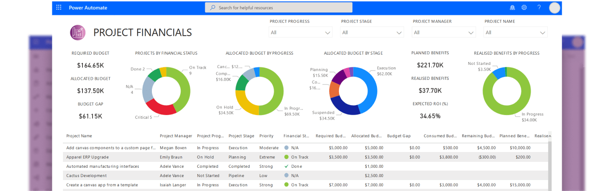This screenshot has width=602, height=191.
Task: Click the Isaiah Langer manager cell
Action: point(174,185)
